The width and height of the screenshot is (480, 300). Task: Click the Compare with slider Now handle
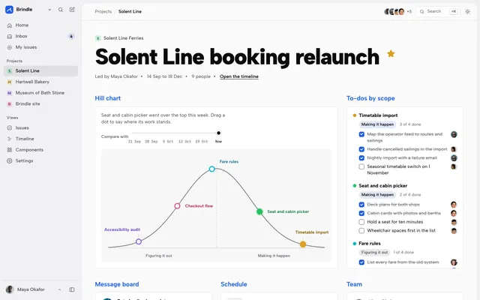point(218,133)
